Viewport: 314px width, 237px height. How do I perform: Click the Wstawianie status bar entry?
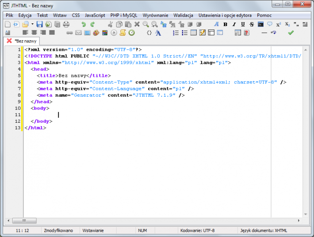[x=93, y=230]
